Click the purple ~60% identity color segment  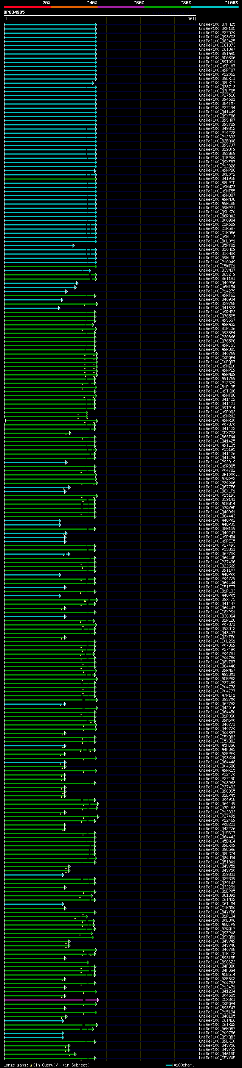[x=121, y=7]
